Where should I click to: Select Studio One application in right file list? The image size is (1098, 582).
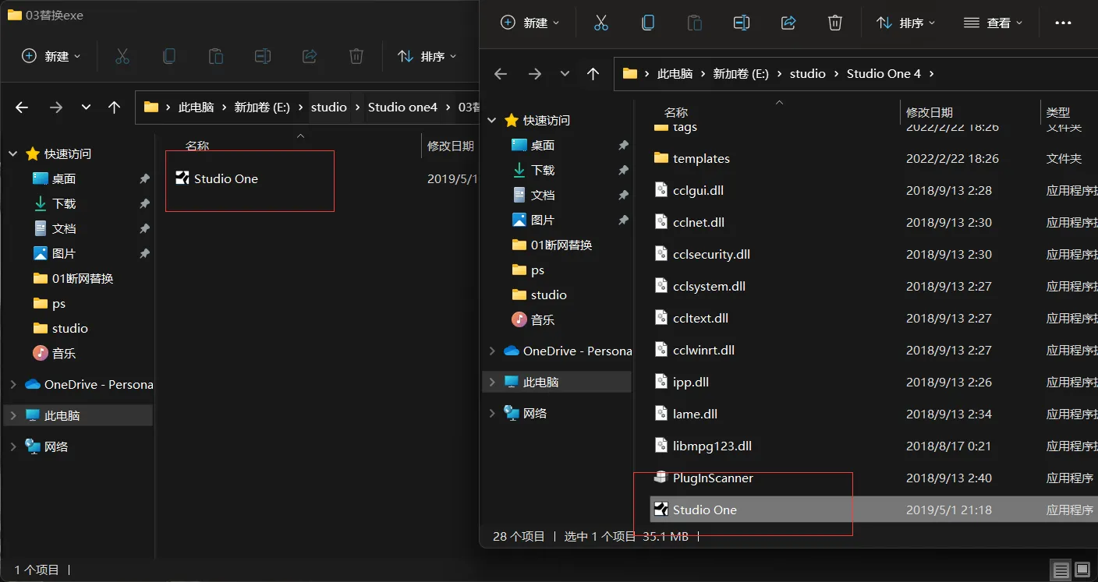[x=704, y=510]
